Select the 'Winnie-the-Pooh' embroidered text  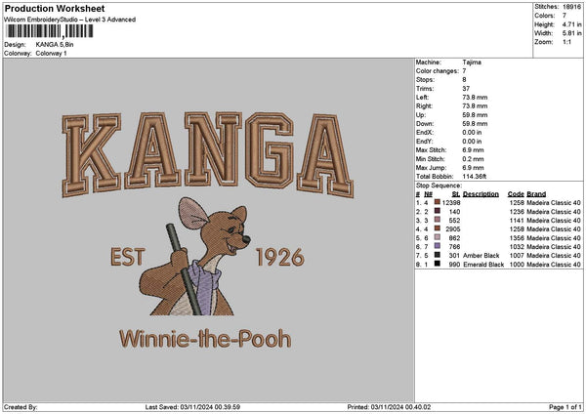205,339
